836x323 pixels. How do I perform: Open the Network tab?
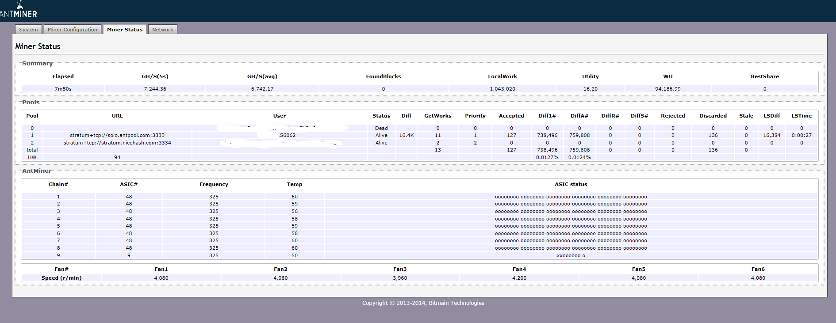[163, 30]
